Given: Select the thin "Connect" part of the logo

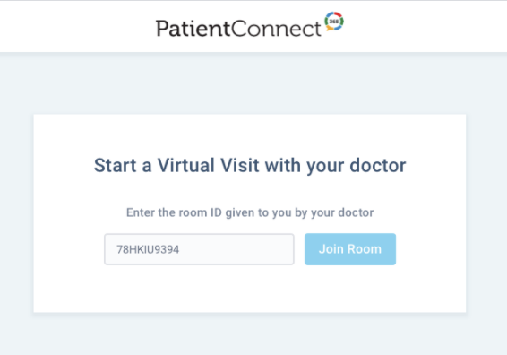Looking at the screenshot, I should tap(276, 28).
